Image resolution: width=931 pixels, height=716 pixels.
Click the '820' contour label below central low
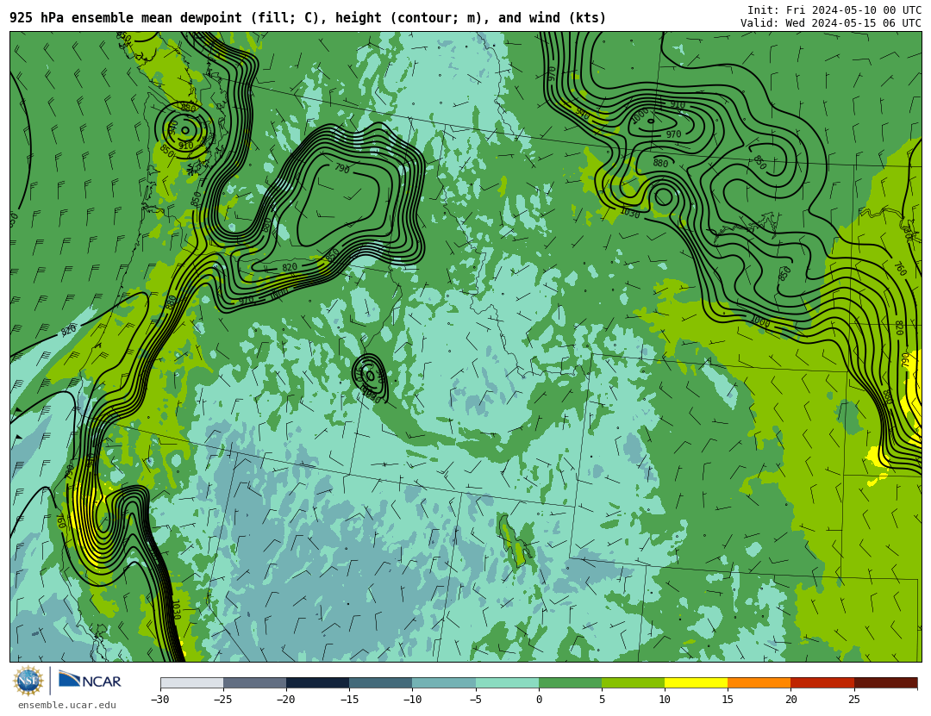(x=289, y=268)
